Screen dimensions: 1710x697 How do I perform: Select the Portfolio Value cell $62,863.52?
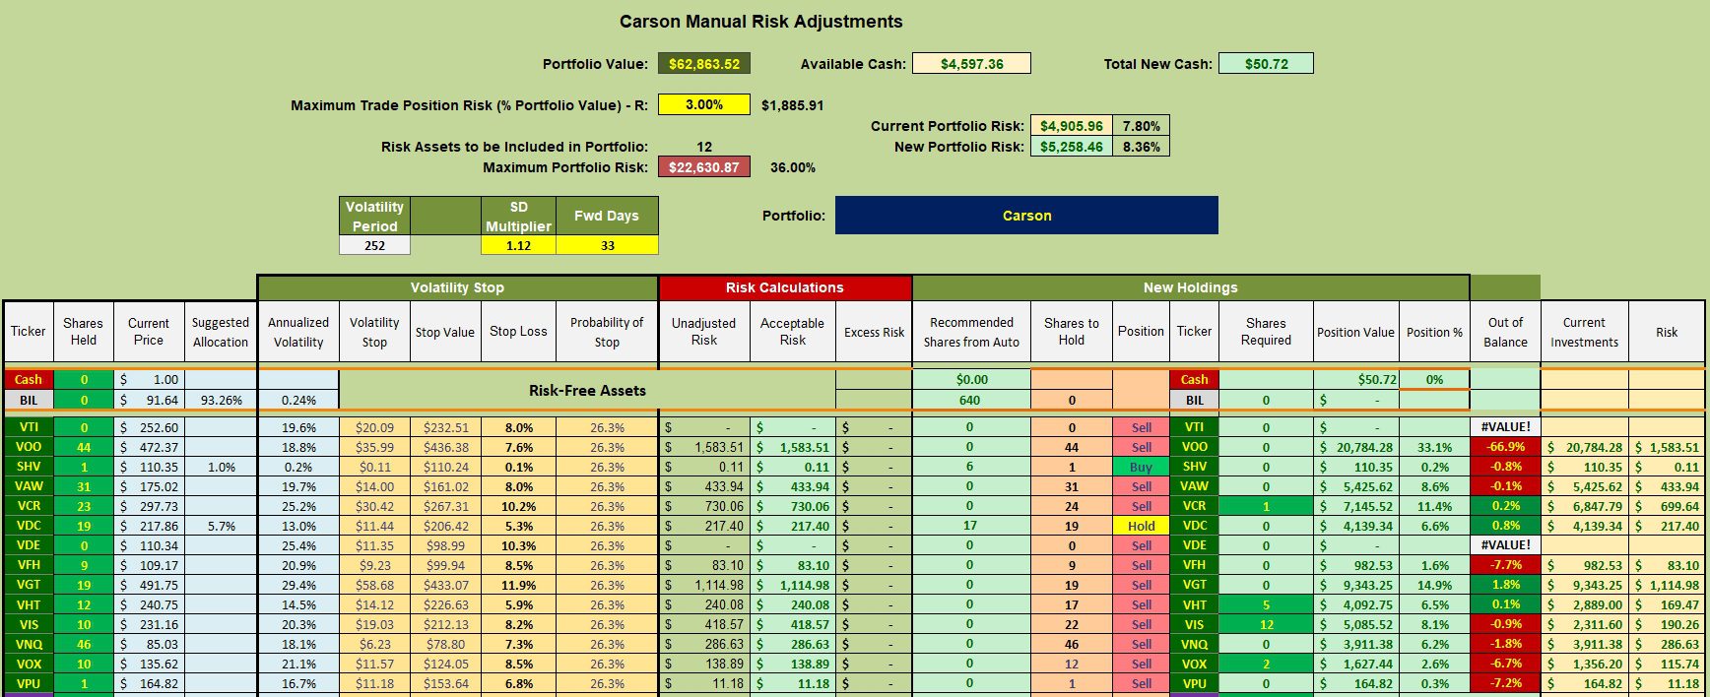tap(704, 64)
